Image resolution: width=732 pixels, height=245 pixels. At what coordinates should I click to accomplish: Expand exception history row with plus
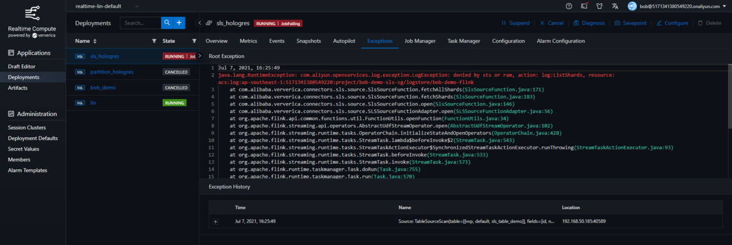pos(215,222)
